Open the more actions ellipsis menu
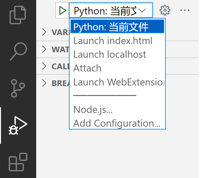Image resolution: width=201 pixels, height=178 pixels. pos(185,10)
